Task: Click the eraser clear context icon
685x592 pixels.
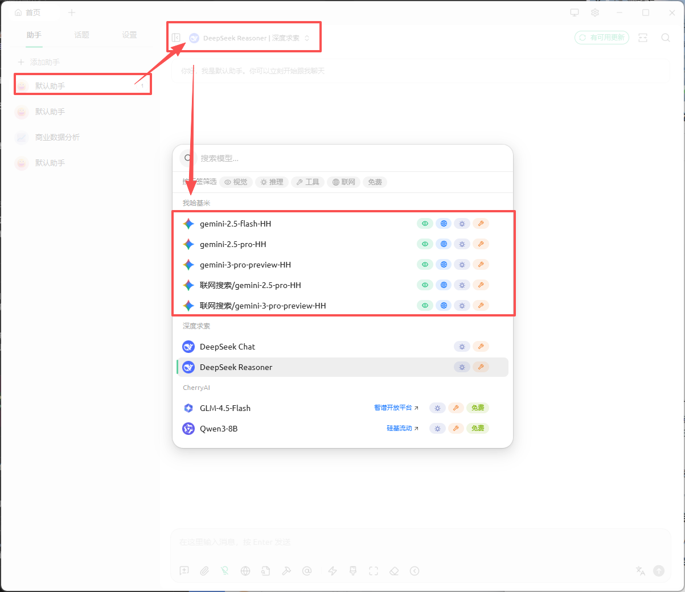Action: click(394, 571)
